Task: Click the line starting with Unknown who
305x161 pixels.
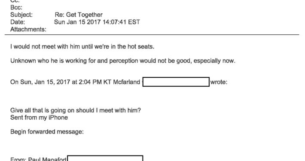Action: click(x=123, y=61)
